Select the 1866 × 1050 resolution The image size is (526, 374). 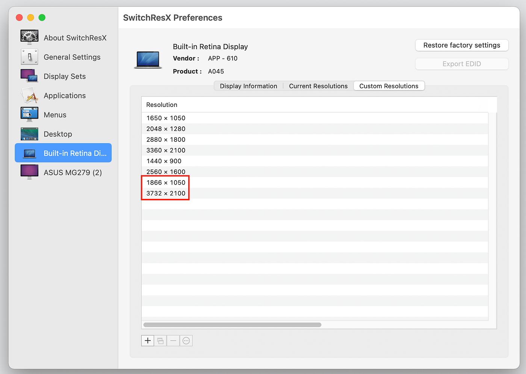click(x=165, y=183)
